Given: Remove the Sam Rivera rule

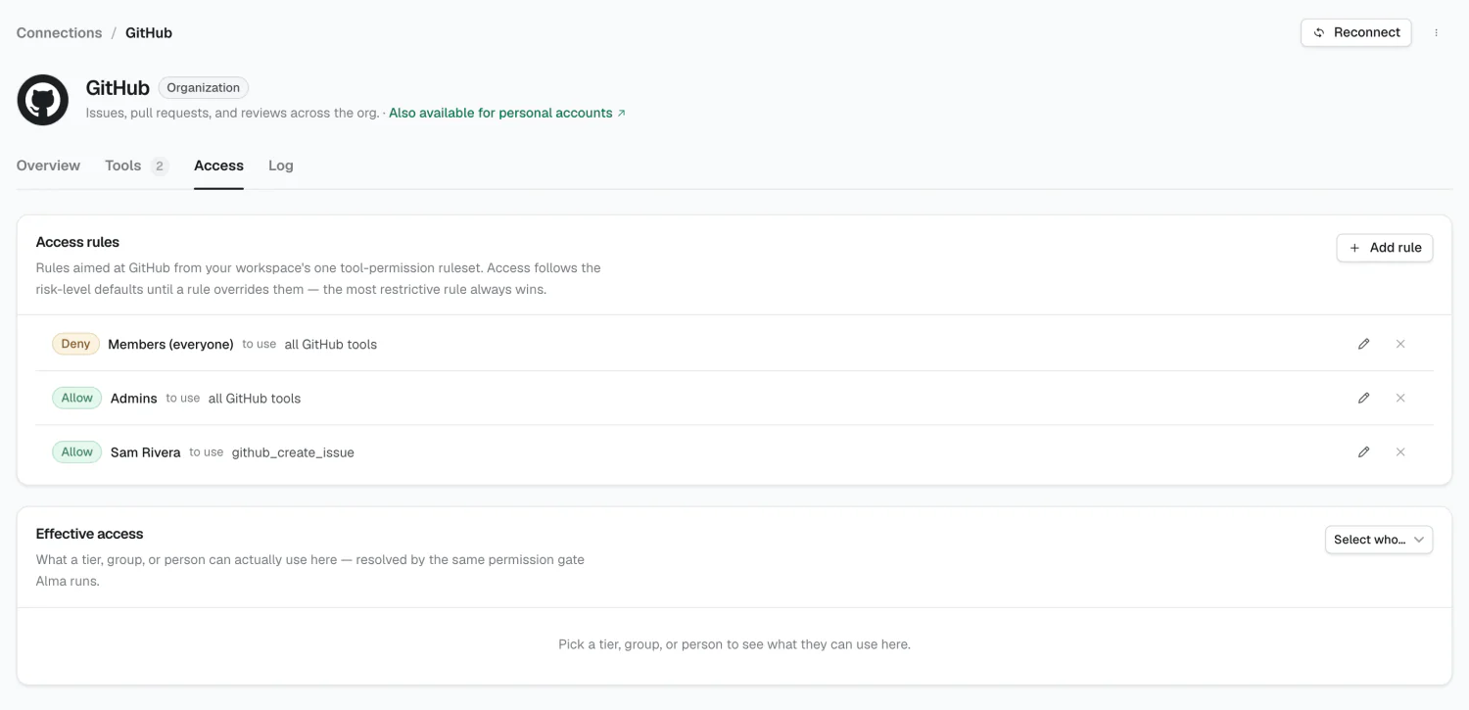Looking at the screenshot, I should click(x=1400, y=451).
